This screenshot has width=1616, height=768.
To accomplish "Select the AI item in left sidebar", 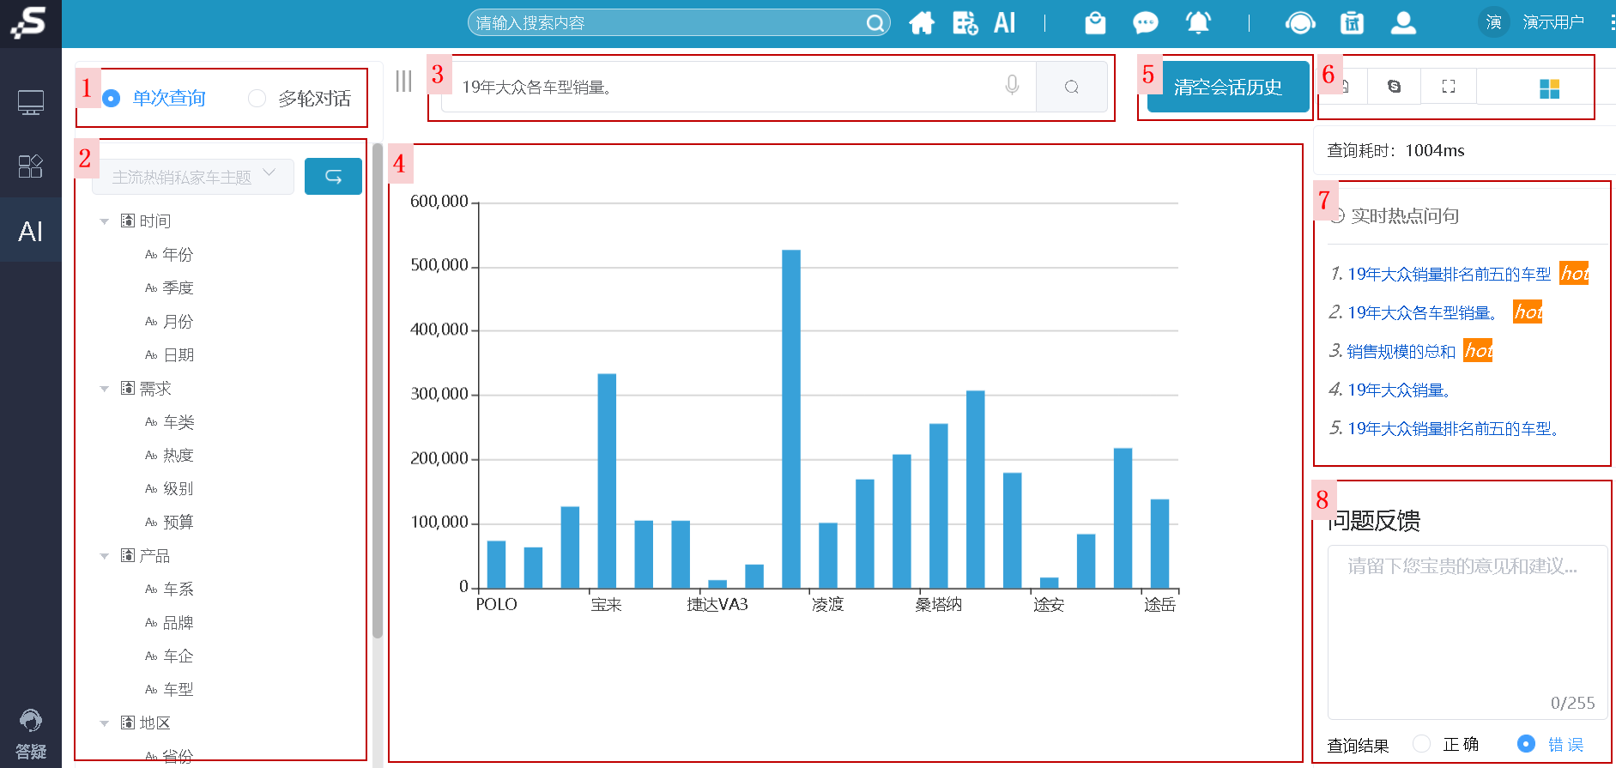I will [31, 231].
